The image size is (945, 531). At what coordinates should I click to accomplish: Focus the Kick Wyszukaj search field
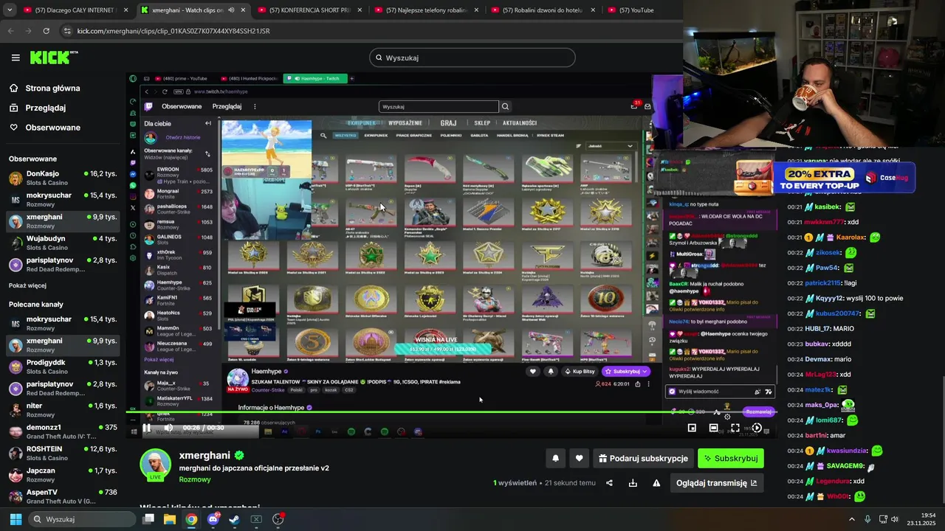click(472, 58)
